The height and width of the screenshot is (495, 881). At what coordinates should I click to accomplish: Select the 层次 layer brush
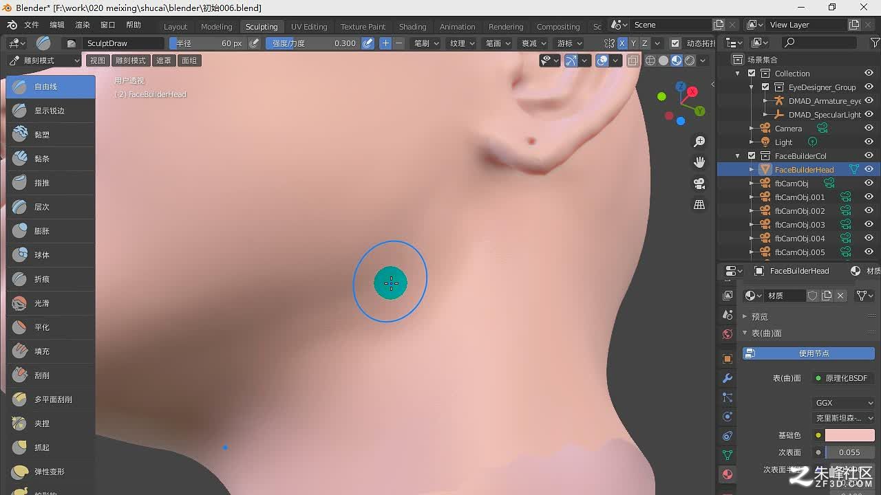click(x=50, y=207)
